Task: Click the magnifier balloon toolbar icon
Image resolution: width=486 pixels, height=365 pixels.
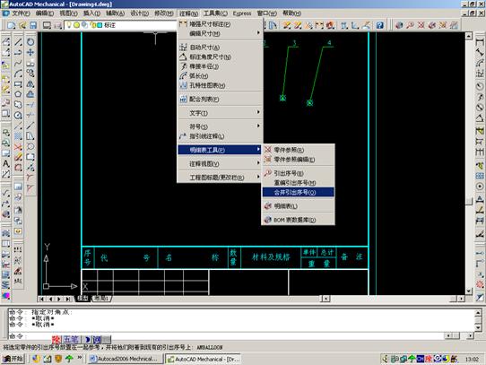Action: [410, 25]
